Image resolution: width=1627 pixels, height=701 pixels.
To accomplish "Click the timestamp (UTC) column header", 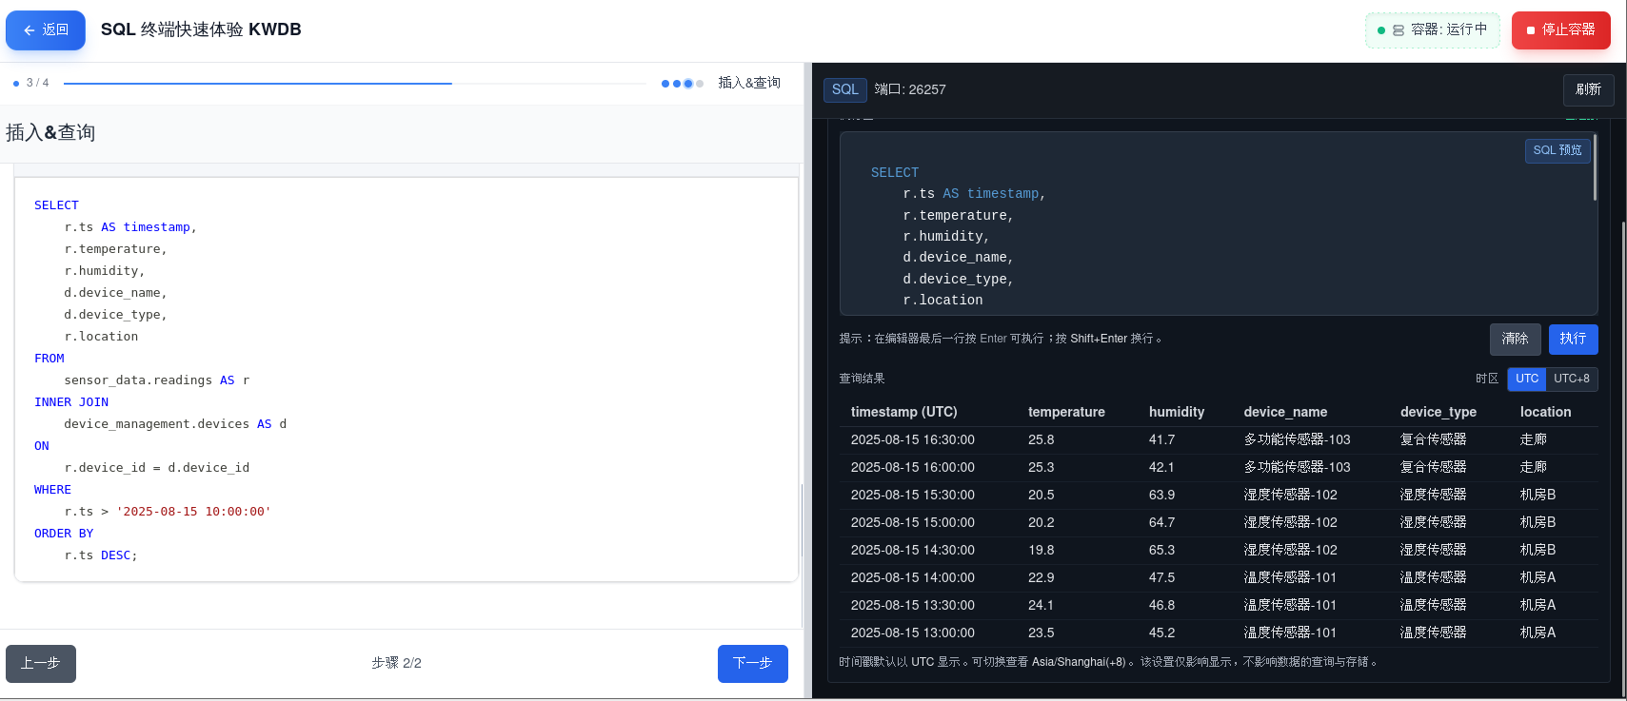I will [903, 412].
